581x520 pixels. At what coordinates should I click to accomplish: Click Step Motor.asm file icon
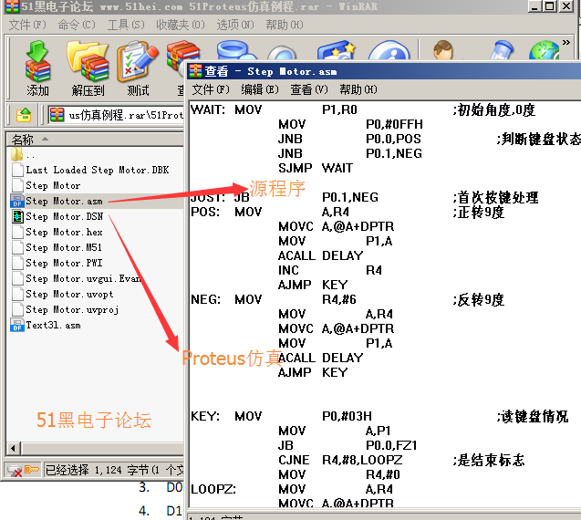(17, 201)
